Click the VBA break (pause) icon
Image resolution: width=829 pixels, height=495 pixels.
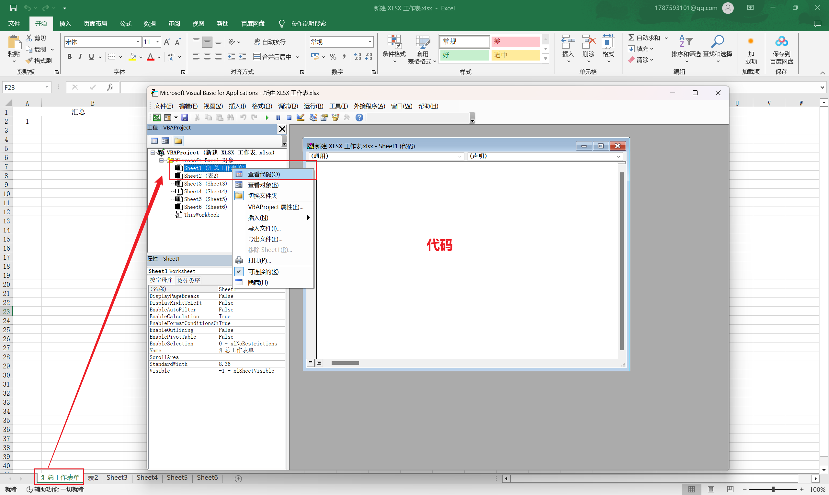[278, 118]
